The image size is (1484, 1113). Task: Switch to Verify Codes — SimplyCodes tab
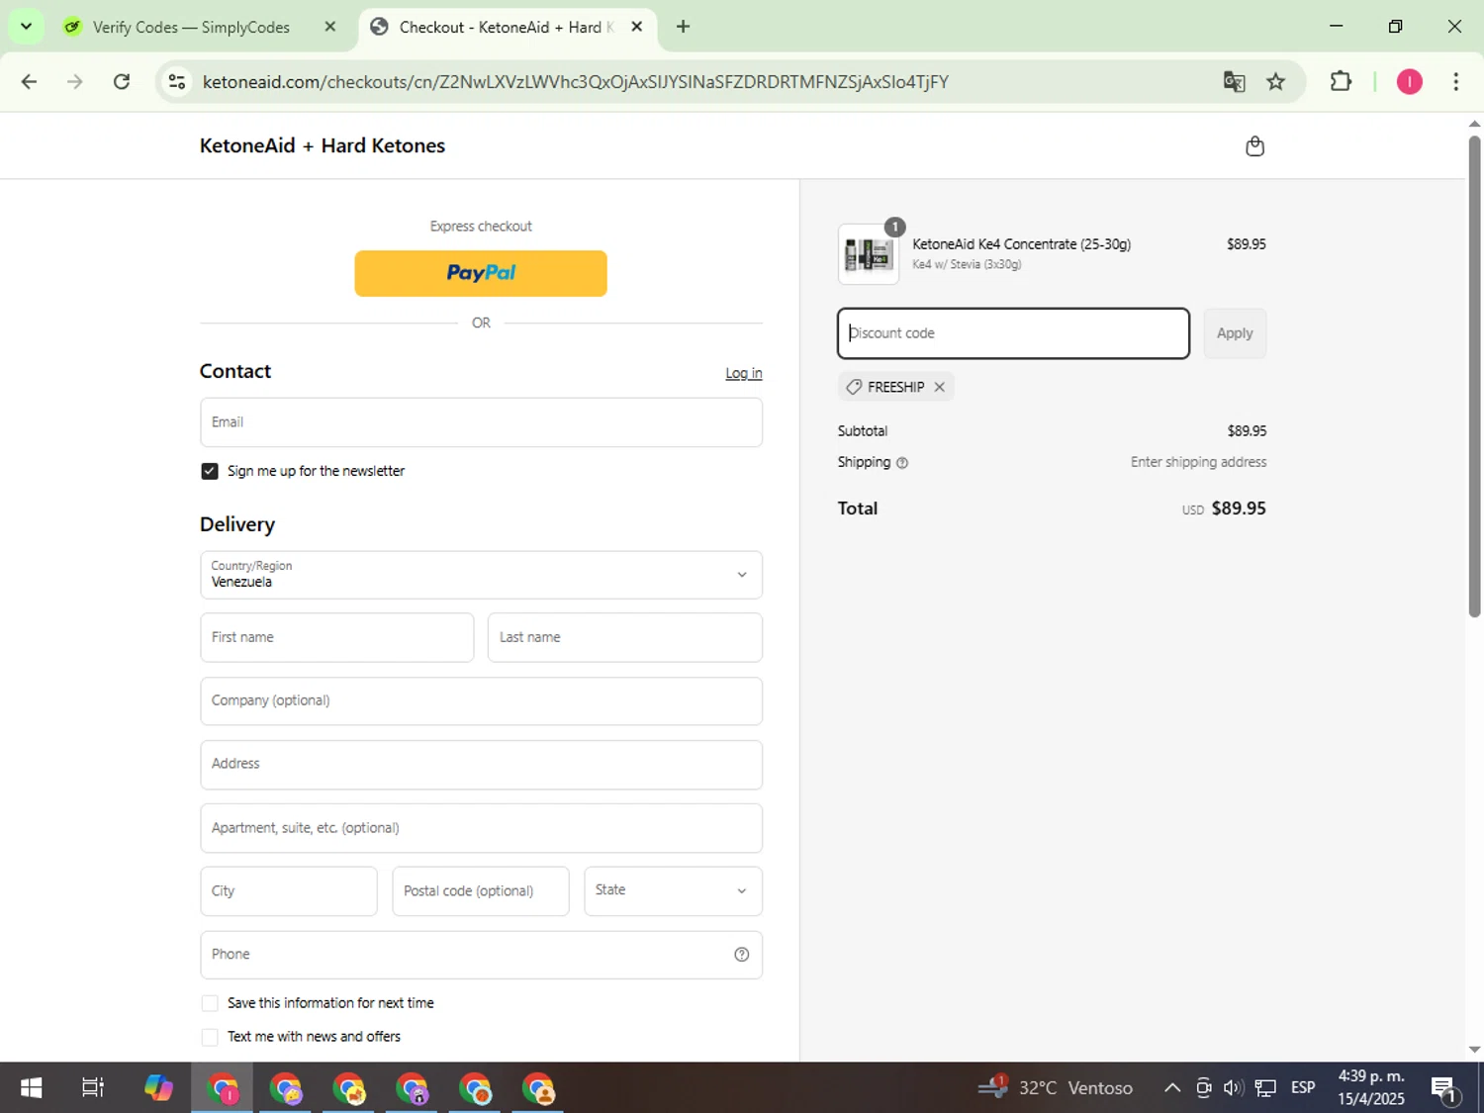[x=191, y=27]
